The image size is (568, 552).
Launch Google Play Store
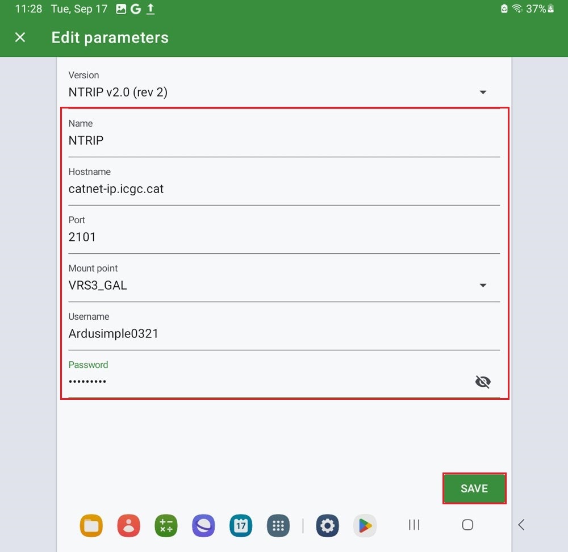click(x=365, y=525)
